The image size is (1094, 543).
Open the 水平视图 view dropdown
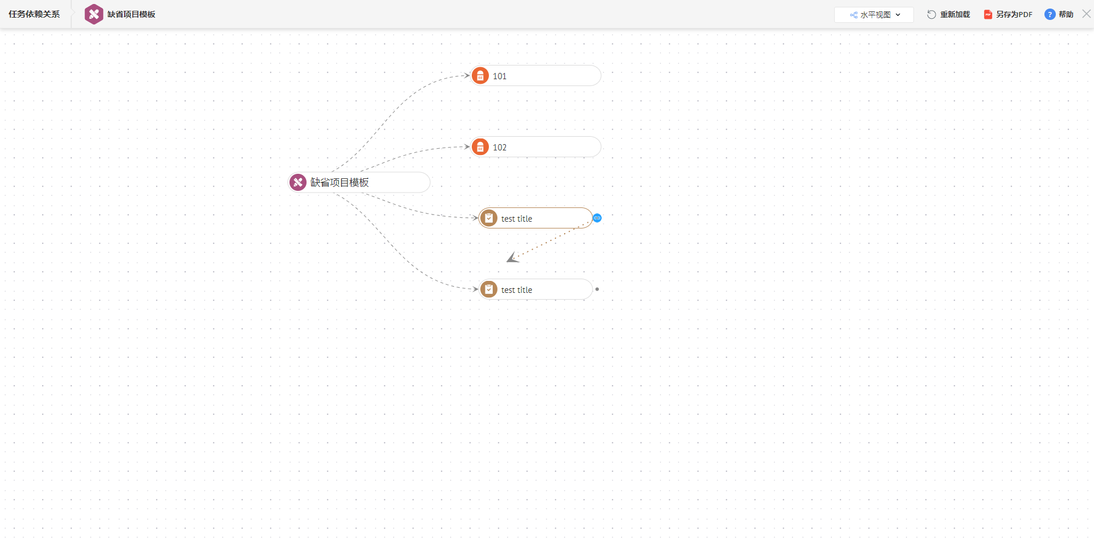point(874,15)
